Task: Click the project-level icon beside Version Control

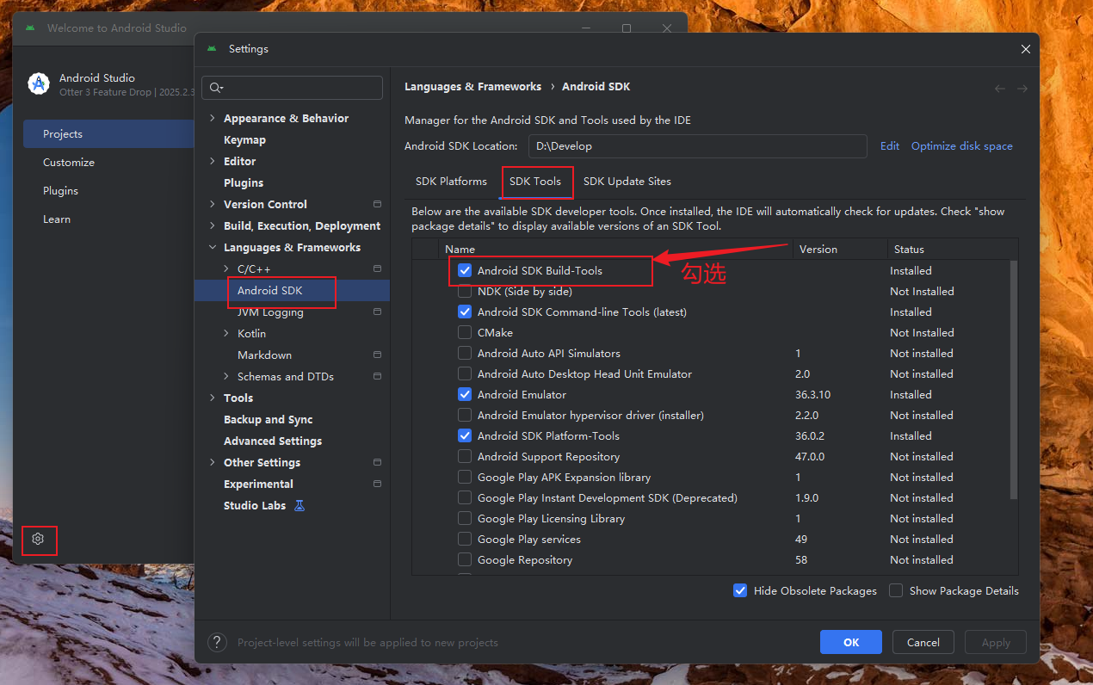Action: coord(377,204)
